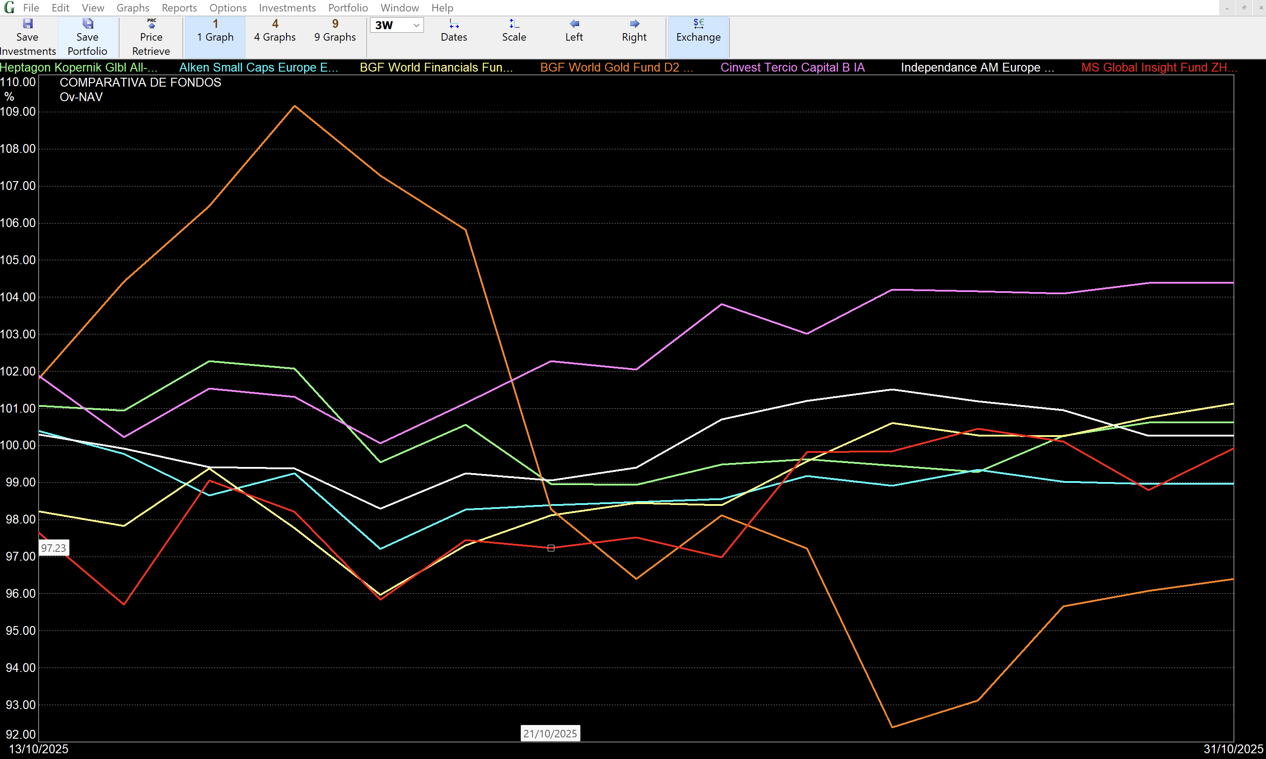Screen dimensions: 1266x759
Task: Switch to 1 Graph view
Action: point(215,30)
